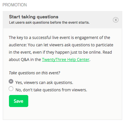Open the TwentyThree Help Center link
Screen dimensions: 126x124
point(65,60)
